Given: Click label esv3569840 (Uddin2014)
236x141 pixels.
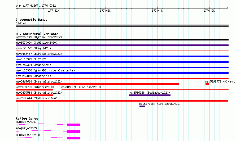Looking at the screenshot, I should 33,76.
